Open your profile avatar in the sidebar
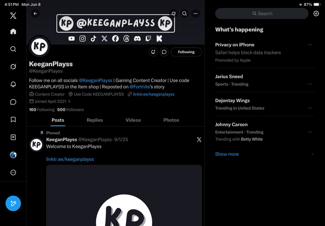 [13, 155]
